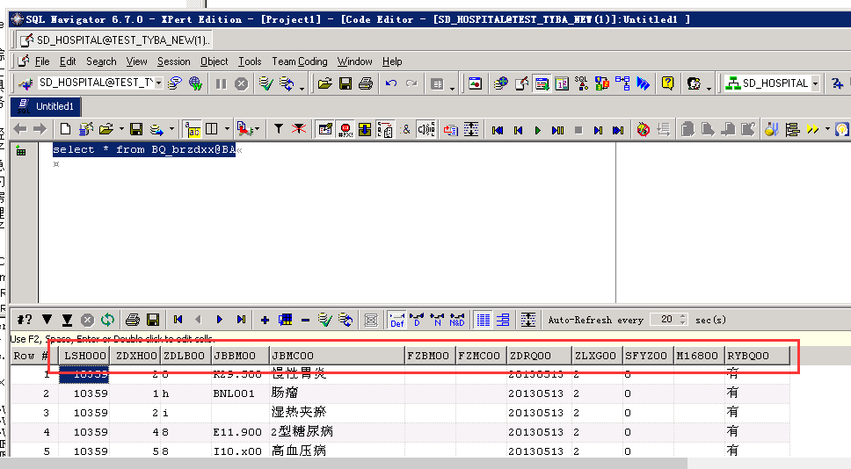The height and width of the screenshot is (469, 851).
Task: Click the crossed-out bug debug icon
Action: pos(644,130)
